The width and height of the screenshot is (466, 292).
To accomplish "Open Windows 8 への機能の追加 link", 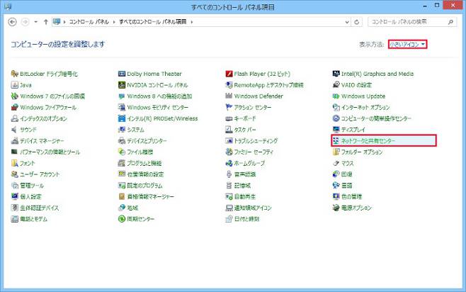I will tap(159, 96).
